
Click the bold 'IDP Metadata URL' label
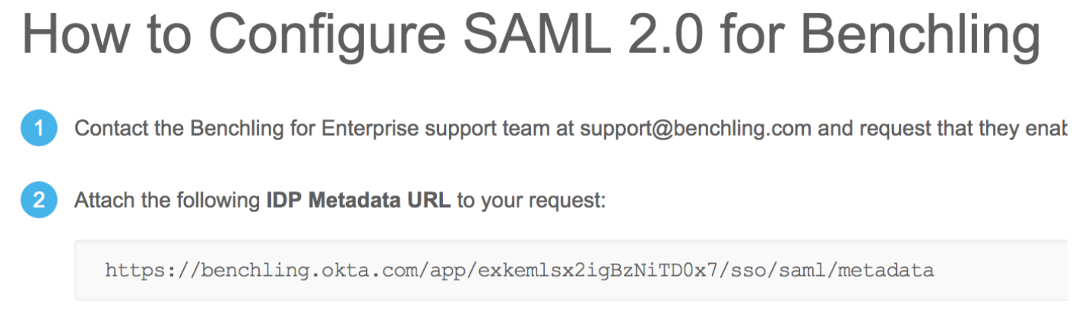pyautogui.click(x=358, y=201)
